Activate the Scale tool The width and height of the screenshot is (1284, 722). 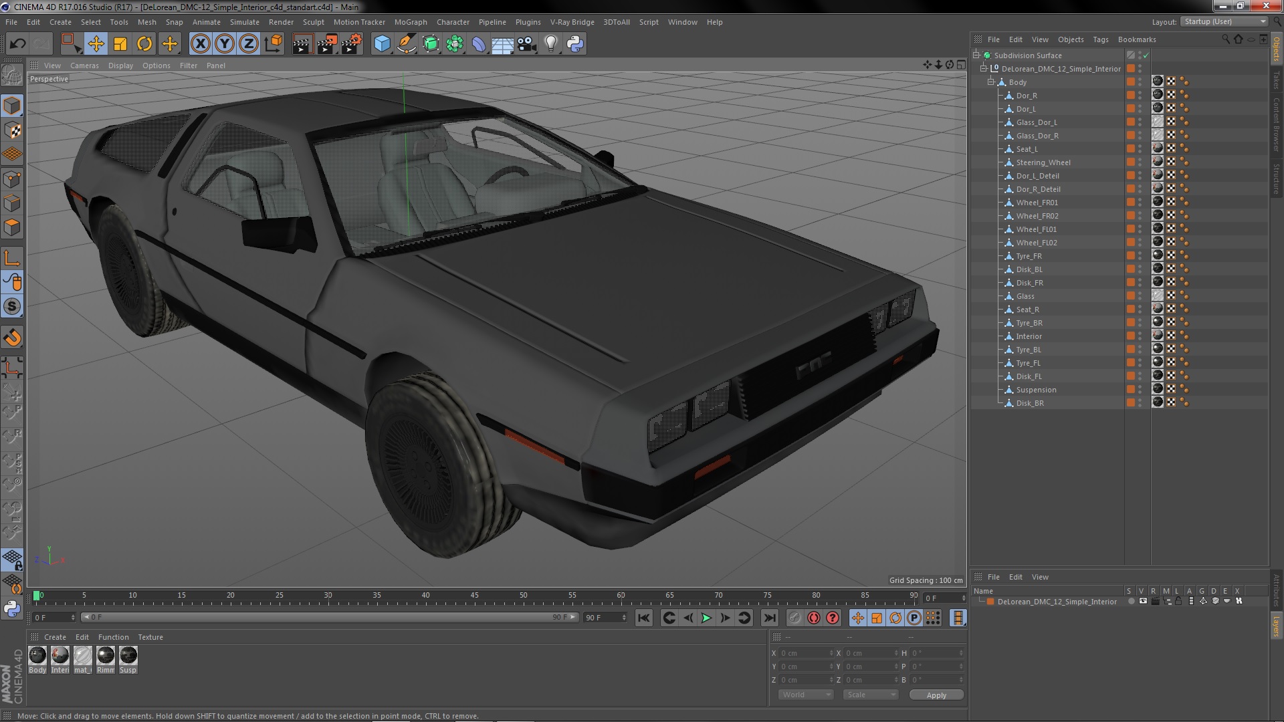coord(120,44)
